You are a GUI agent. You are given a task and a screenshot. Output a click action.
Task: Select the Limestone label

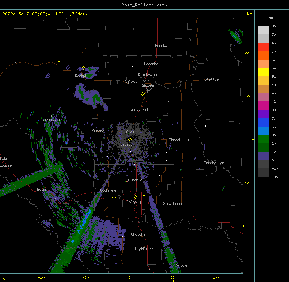(51, 119)
